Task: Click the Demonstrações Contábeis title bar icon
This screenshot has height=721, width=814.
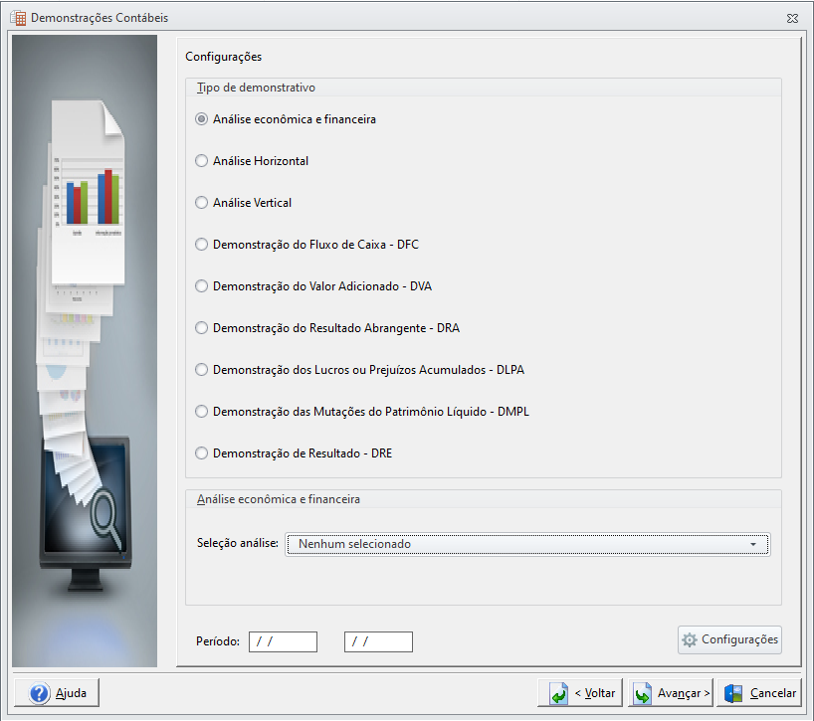Action: pos(18,18)
